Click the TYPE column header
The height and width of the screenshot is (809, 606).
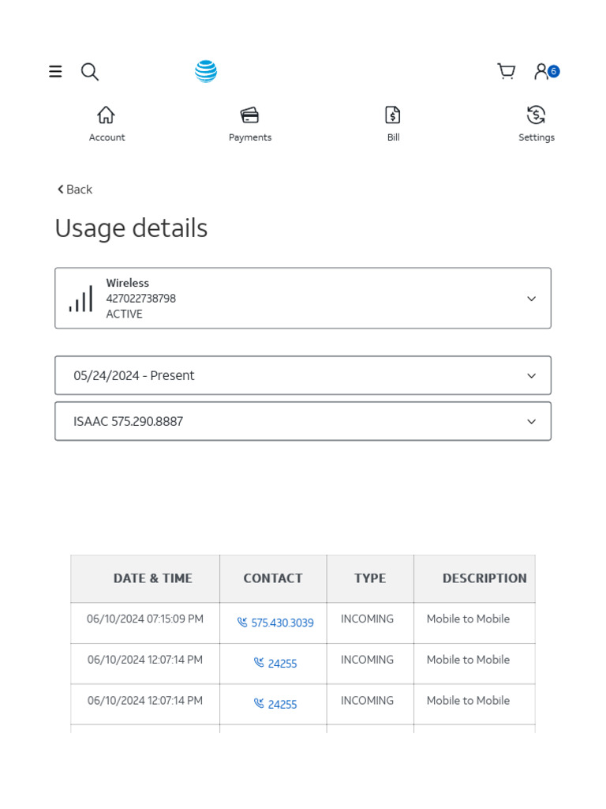point(370,578)
